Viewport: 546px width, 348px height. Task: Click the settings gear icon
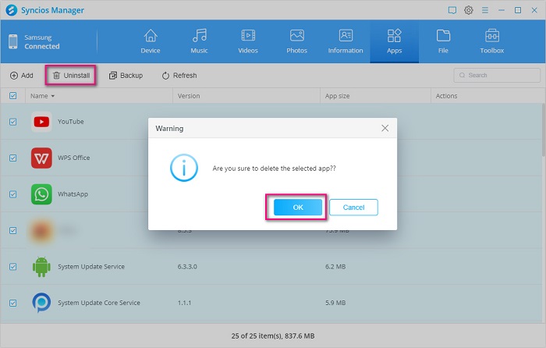click(x=469, y=10)
